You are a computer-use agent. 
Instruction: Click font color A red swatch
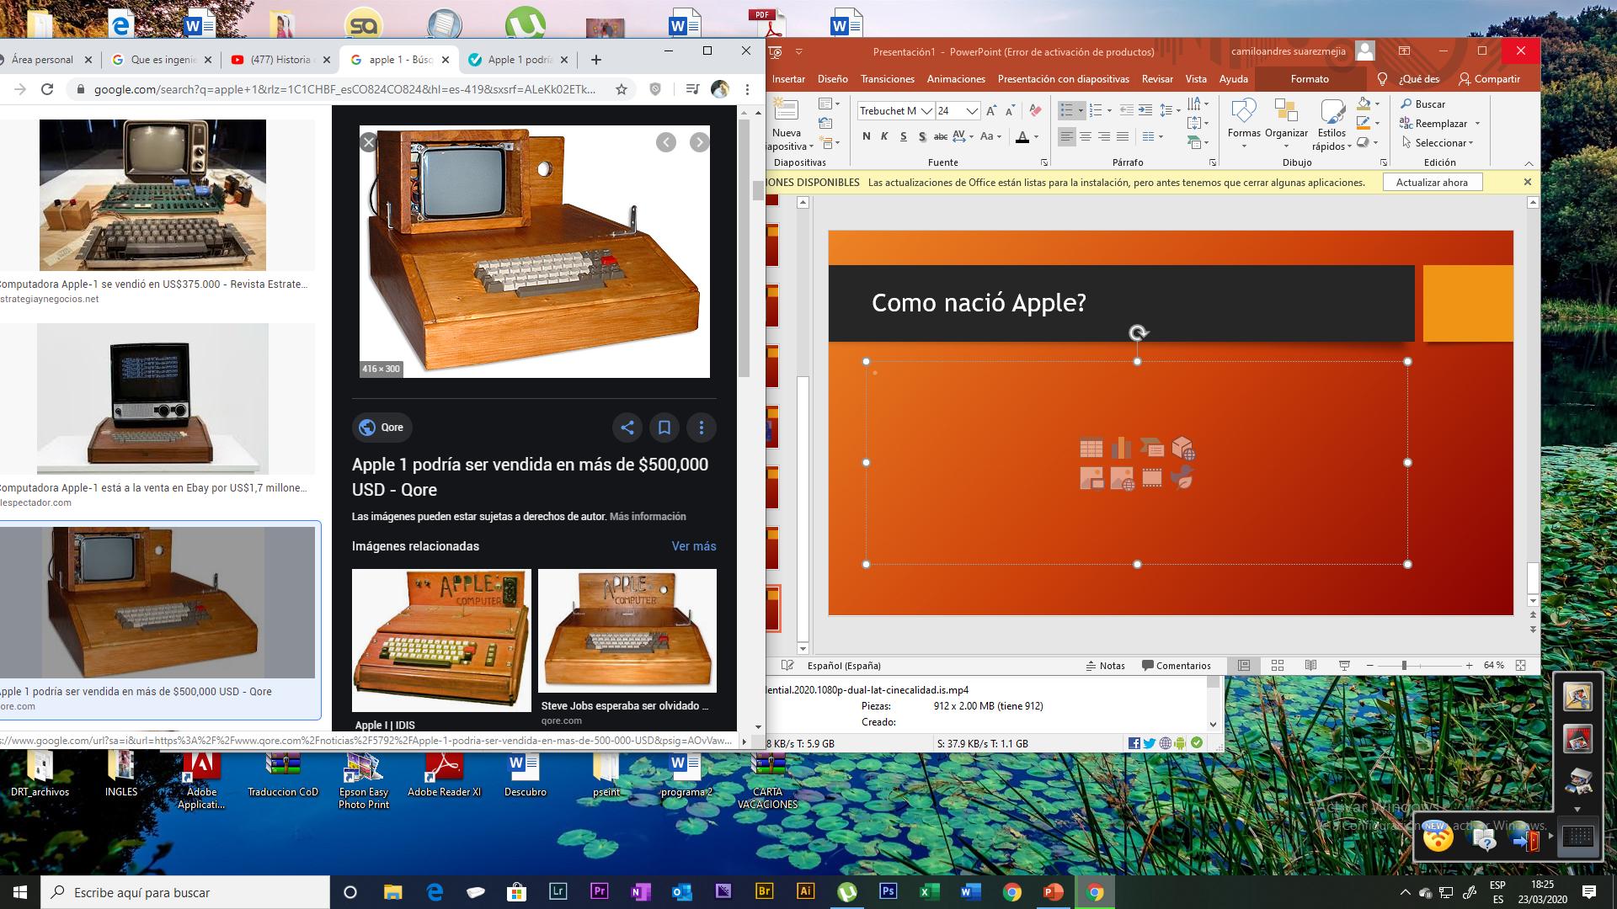1022,136
